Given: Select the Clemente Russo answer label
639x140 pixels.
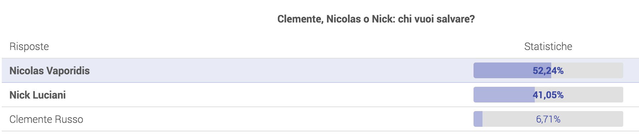Looking at the screenshot, I should [x=46, y=119].
